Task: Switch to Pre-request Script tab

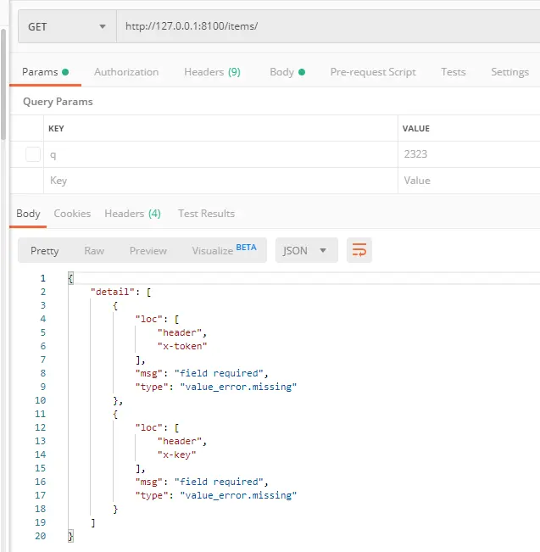Action: click(x=373, y=72)
